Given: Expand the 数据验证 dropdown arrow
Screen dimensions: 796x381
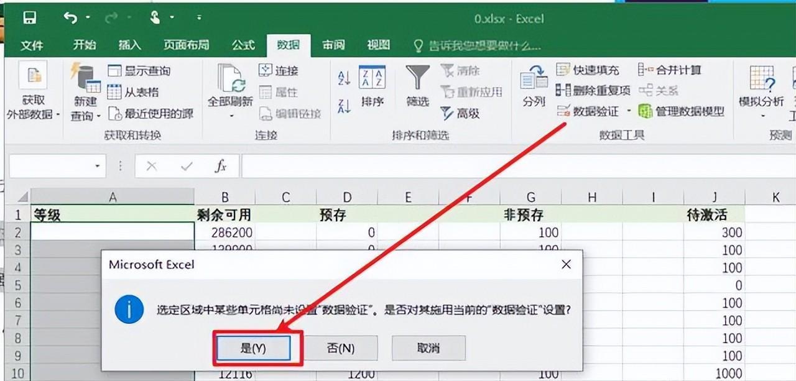Looking at the screenshot, I should [x=629, y=111].
